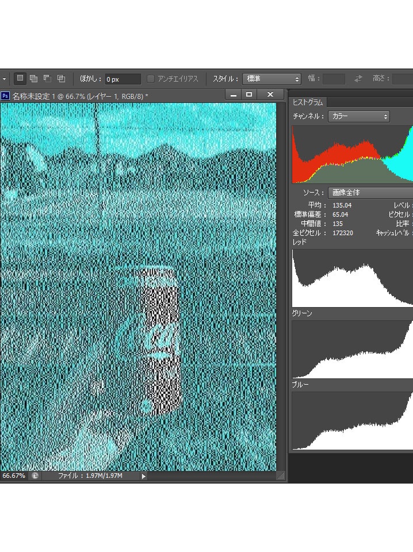
Task: Click the Photoshop document icon in title bar
Action: [5, 95]
